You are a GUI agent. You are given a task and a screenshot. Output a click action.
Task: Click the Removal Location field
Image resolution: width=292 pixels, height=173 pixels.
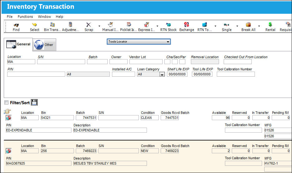click(x=205, y=62)
